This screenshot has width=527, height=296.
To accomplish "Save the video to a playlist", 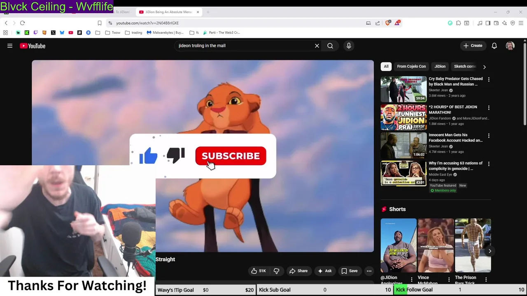I will 350,271.
